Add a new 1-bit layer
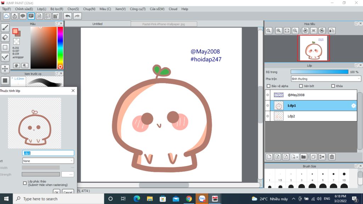Image resolution: width=363 pixels, height=204 pixels. 286,157
